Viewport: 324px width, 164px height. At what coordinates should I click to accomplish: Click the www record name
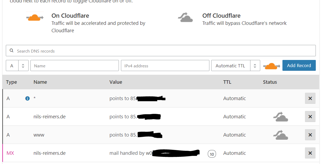39,135
